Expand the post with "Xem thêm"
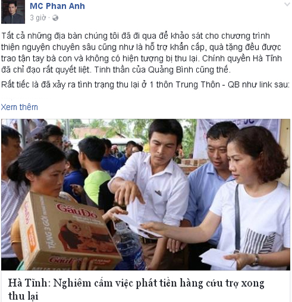This screenshot has width=292, height=302. tap(19, 107)
